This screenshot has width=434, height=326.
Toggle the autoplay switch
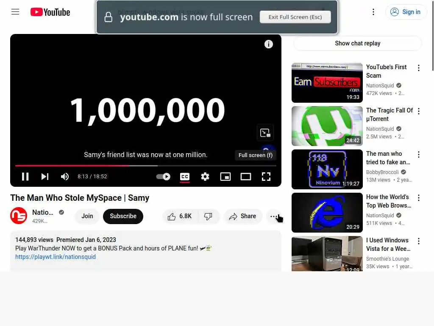click(x=163, y=177)
